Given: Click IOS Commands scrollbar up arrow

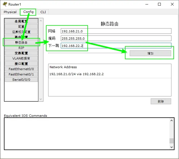Looking at the screenshot, I should (x=171, y=120).
